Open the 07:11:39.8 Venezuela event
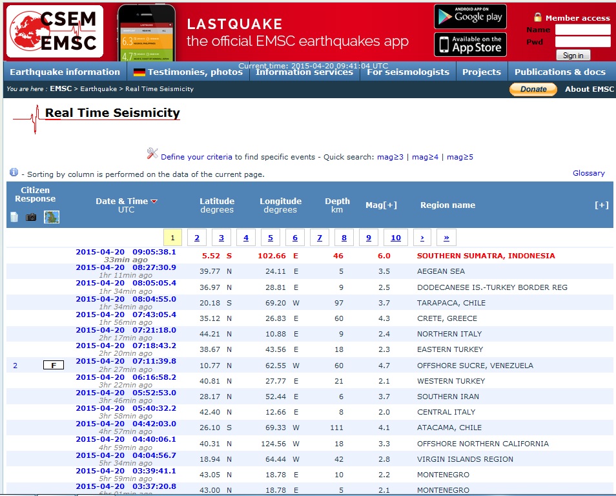Screen dimensions: 616x496 [x=126, y=361]
